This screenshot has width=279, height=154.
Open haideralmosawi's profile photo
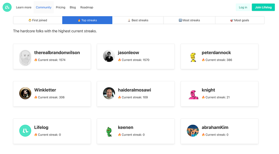[x=109, y=93]
